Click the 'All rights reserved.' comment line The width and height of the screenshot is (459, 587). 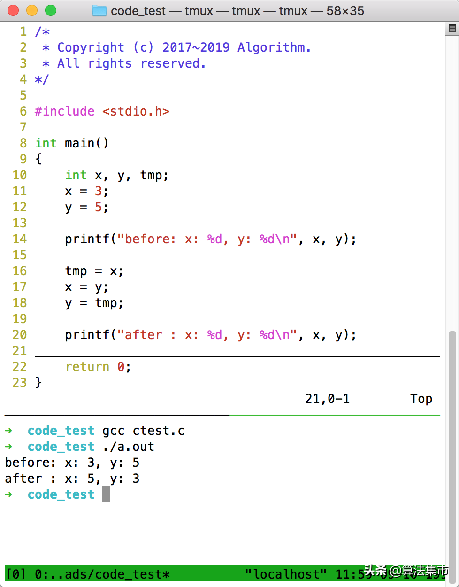coord(124,63)
